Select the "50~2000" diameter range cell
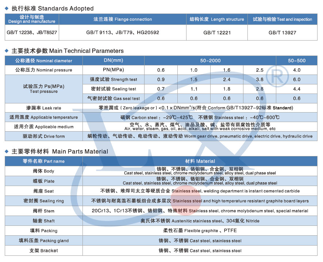 point(210,61)
